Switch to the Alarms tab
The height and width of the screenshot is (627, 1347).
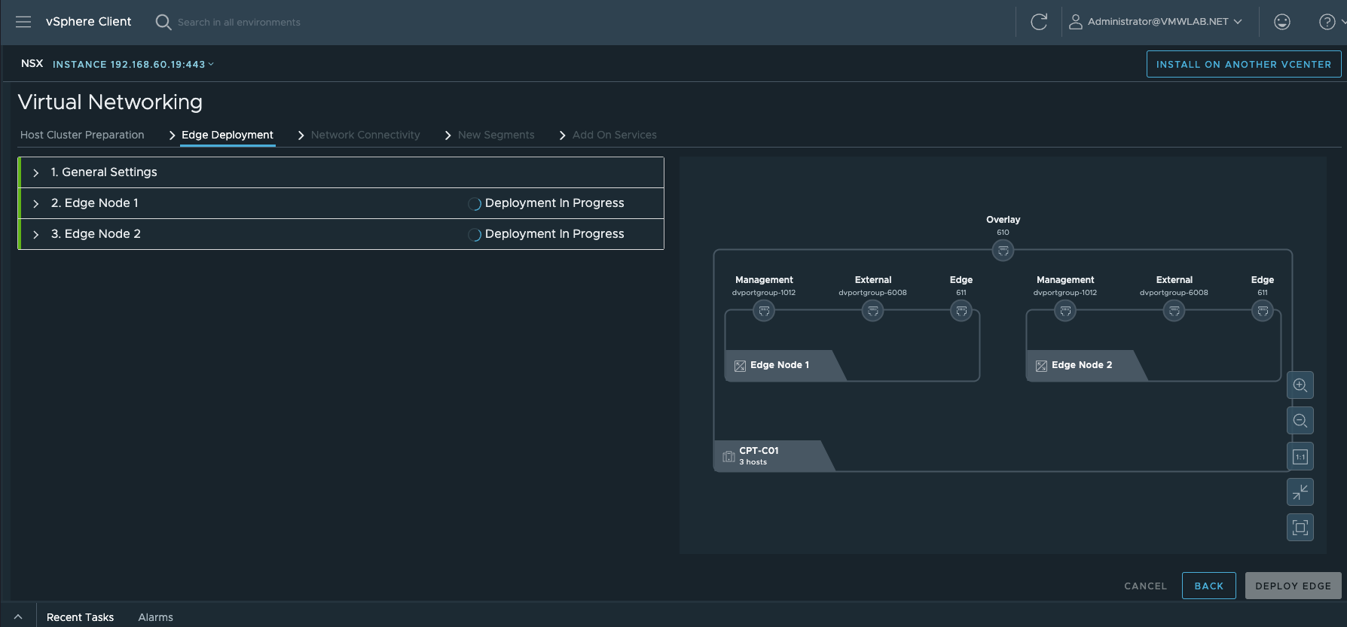point(156,617)
